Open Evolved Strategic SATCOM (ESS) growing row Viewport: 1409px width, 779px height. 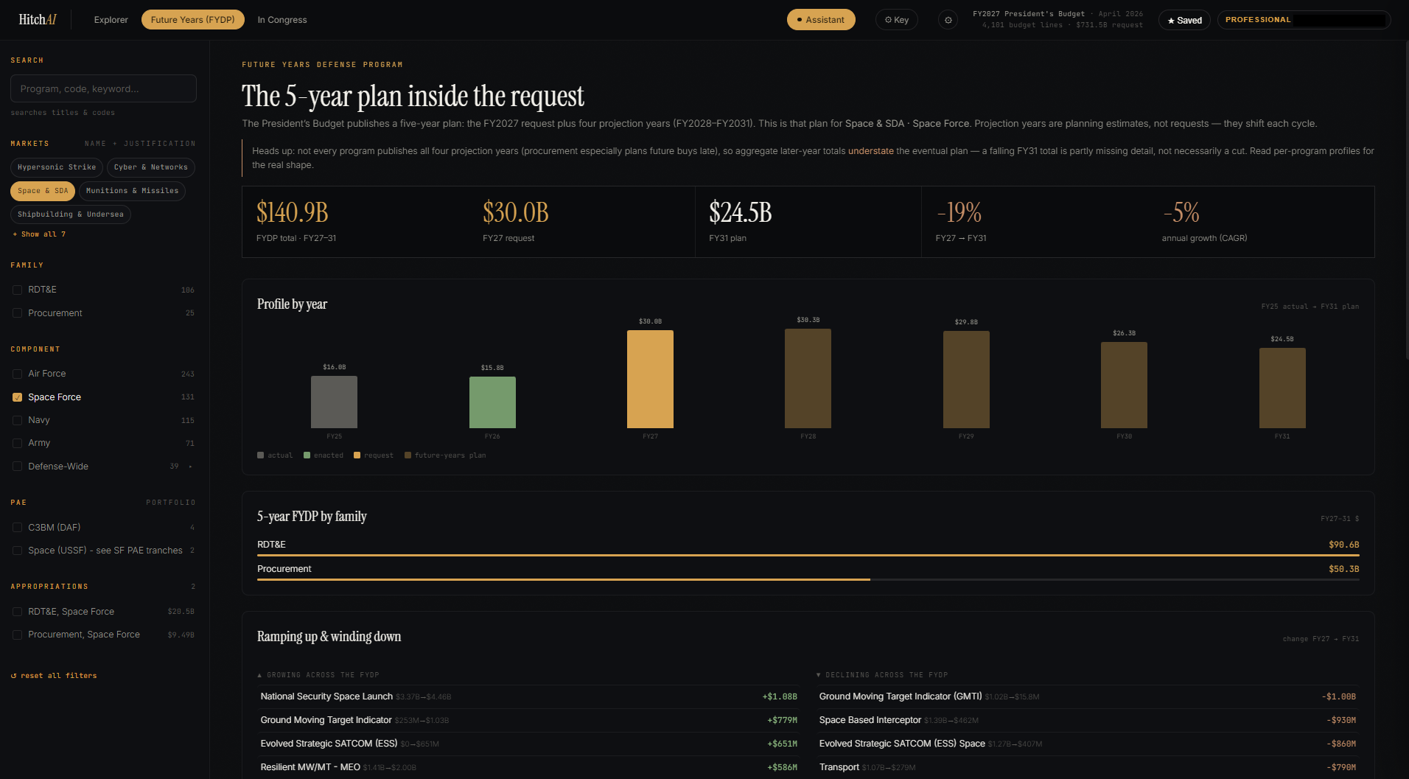528,744
